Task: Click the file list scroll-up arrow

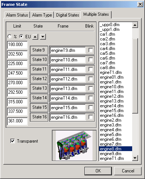Action: pyautogui.click(x=135, y=25)
